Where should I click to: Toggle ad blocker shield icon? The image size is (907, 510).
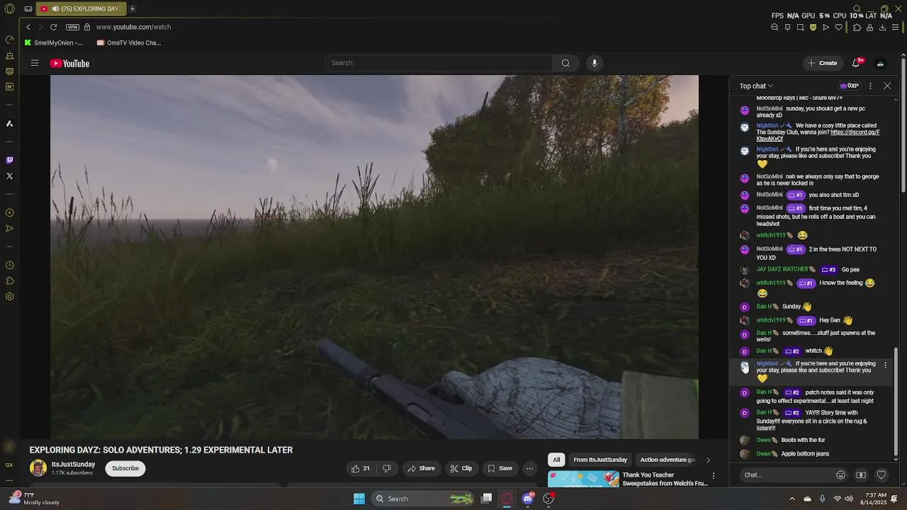pos(813,28)
